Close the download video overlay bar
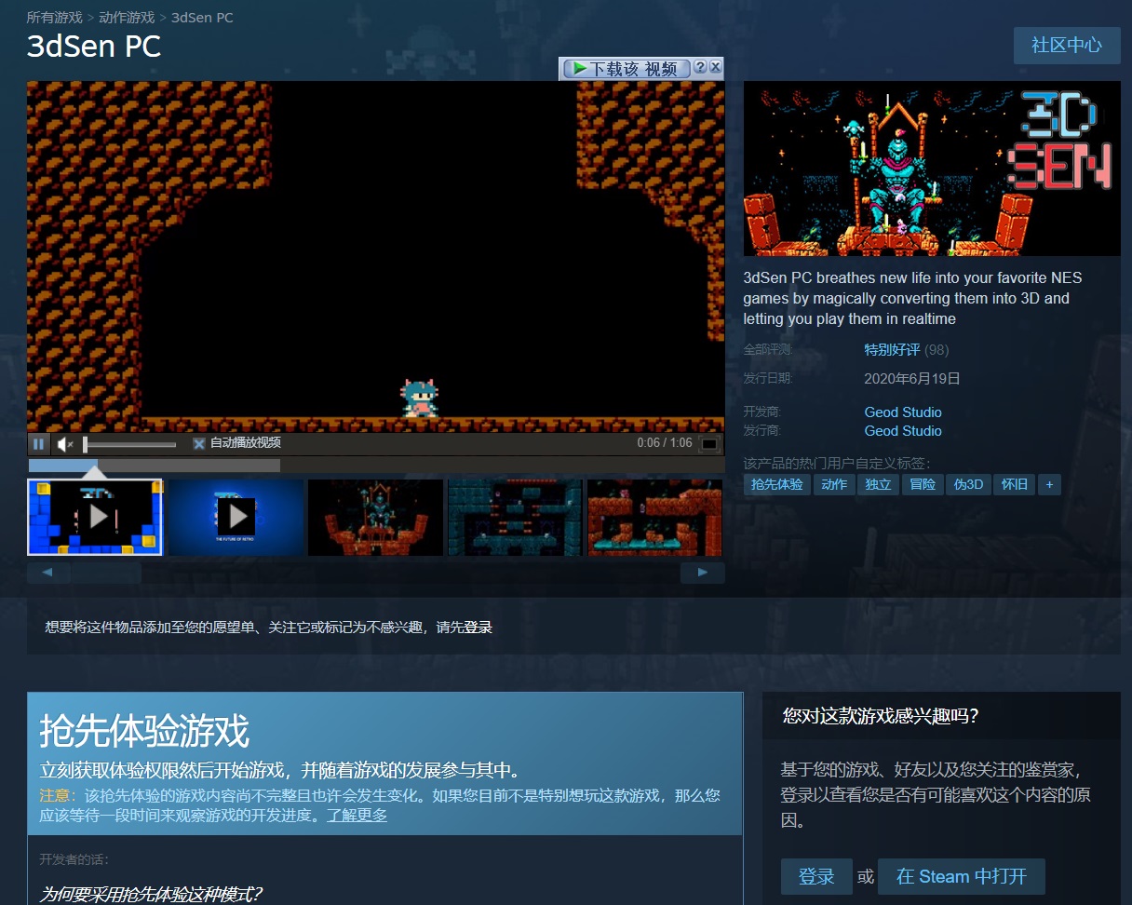The height and width of the screenshot is (905, 1132). tap(715, 67)
